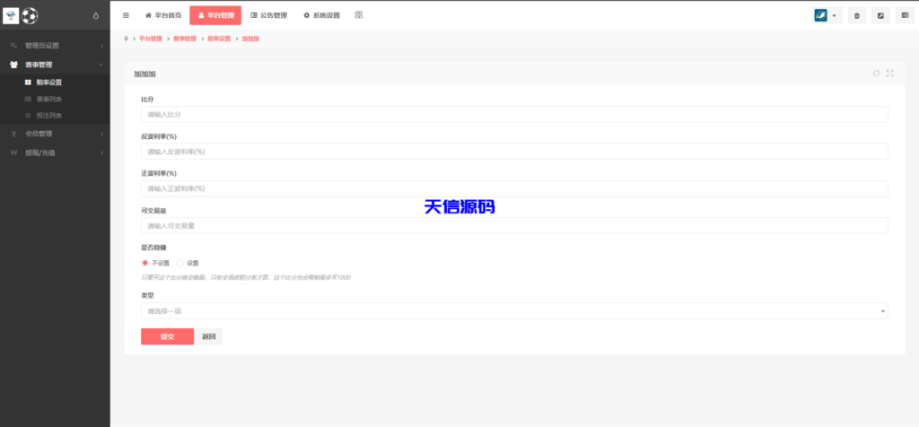This screenshot has width=919, height=427.
Task: Click the group icon beside 赛事管理
Action: click(x=14, y=65)
